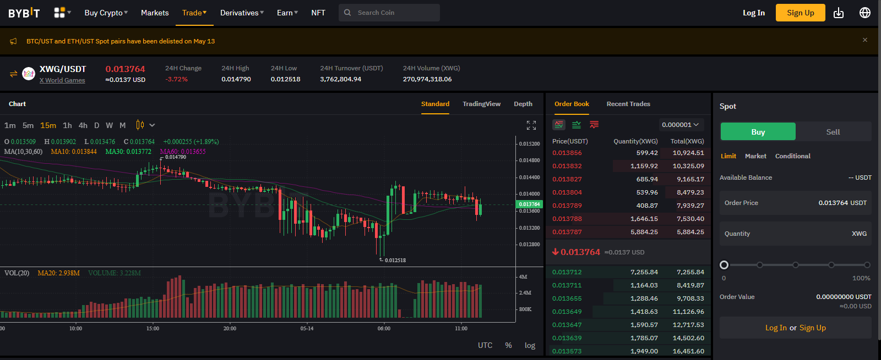Click the switch trading pair arrows icon
The height and width of the screenshot is (360, 881).
click(x=14, y=74)
